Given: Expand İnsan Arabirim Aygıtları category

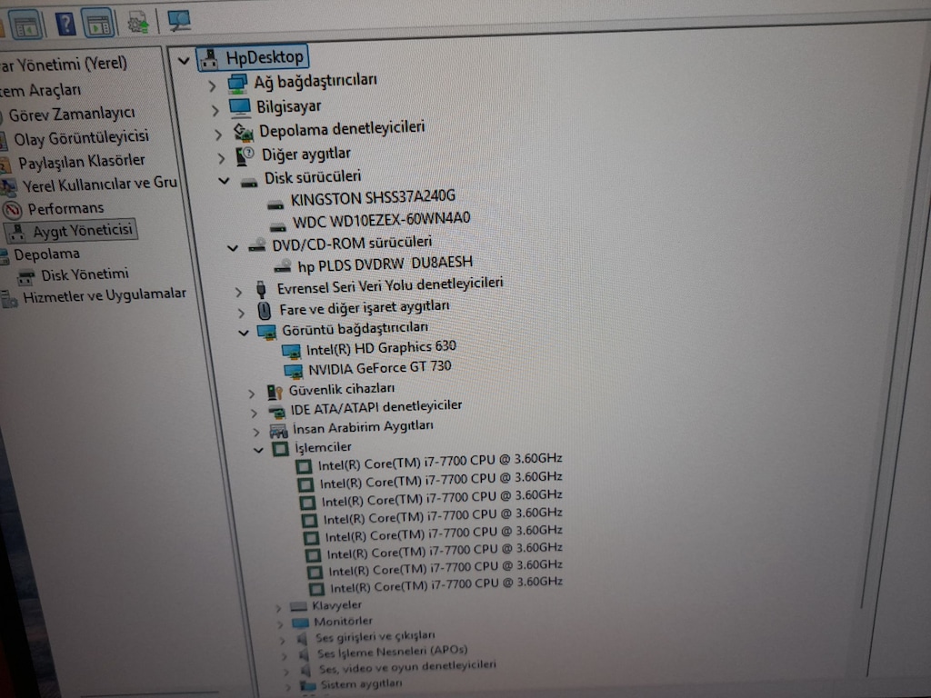Looking at the screenshot, I should [255, 432].
